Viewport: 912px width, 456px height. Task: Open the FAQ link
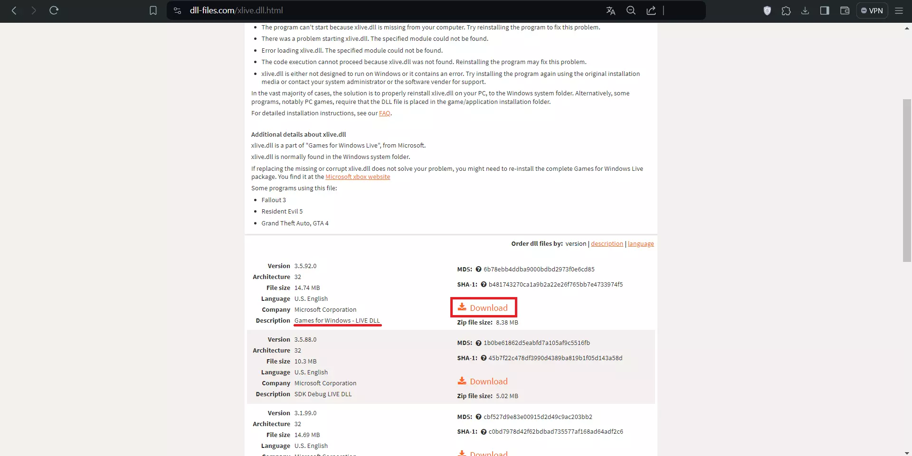pyautogui.click(x=385, y=113)
